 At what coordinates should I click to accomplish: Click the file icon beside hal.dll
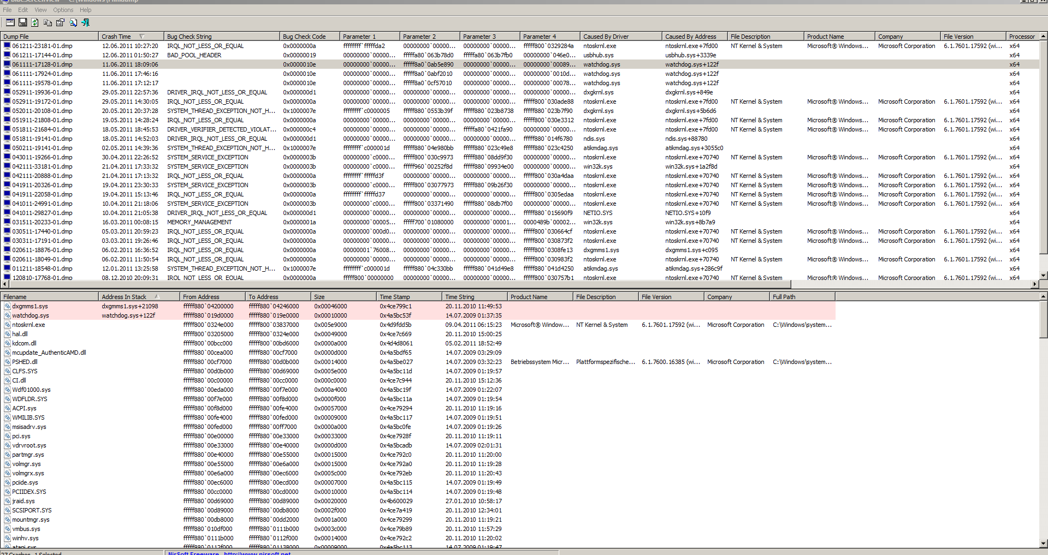tap(8, 334)
